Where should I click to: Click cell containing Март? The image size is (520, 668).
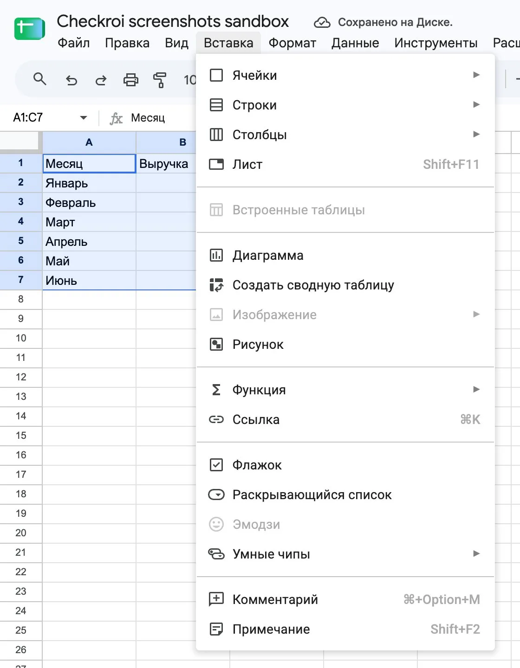tap(89, 222)
